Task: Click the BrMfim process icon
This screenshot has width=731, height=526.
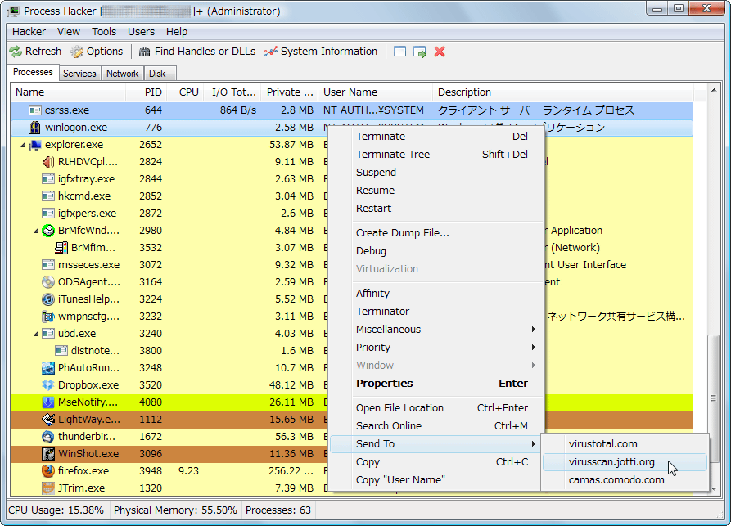Action: pyautogui.click(x=61, y=247)
